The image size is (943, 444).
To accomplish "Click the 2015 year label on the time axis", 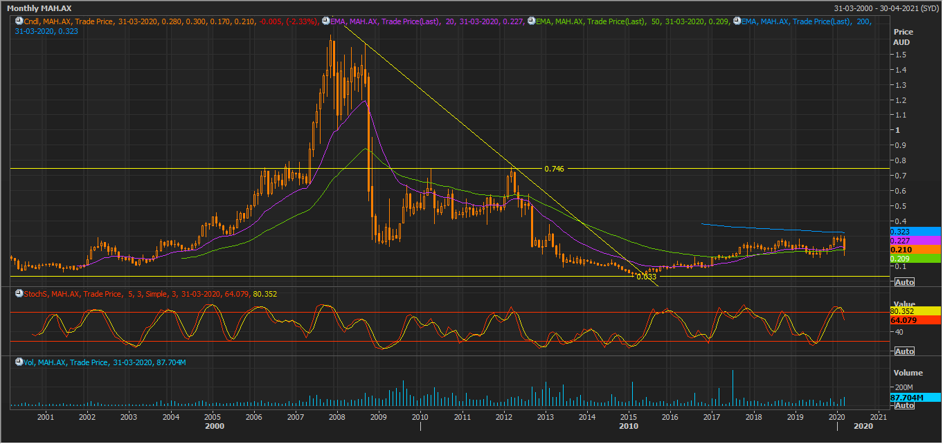I will pyautogui.click(x=628, y=417).
